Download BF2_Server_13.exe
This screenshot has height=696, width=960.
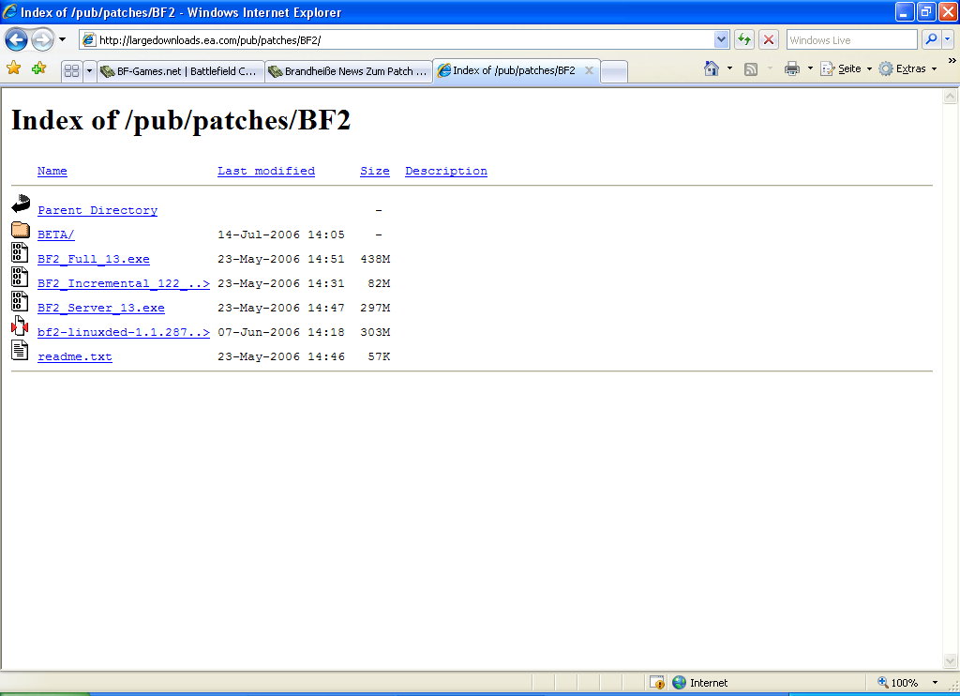click(101, 309)
